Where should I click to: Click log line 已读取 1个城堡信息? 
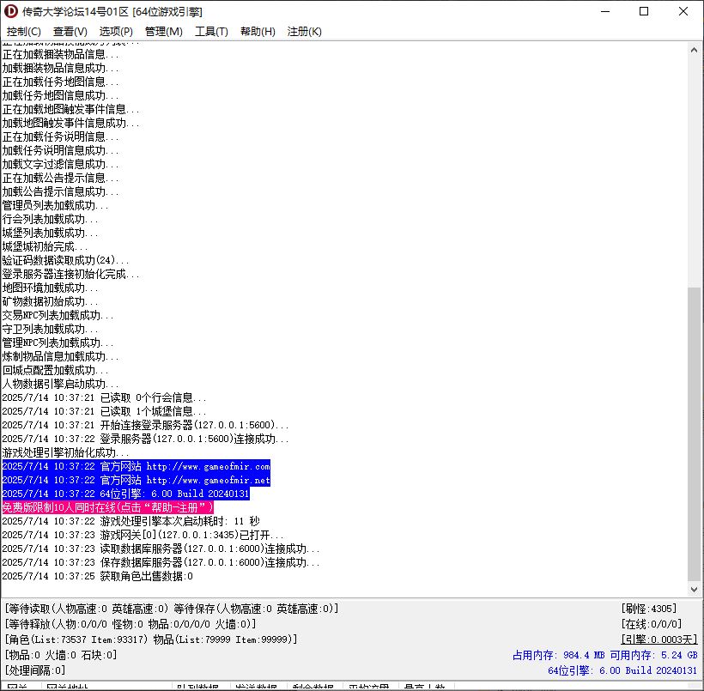tap(104, 411)
